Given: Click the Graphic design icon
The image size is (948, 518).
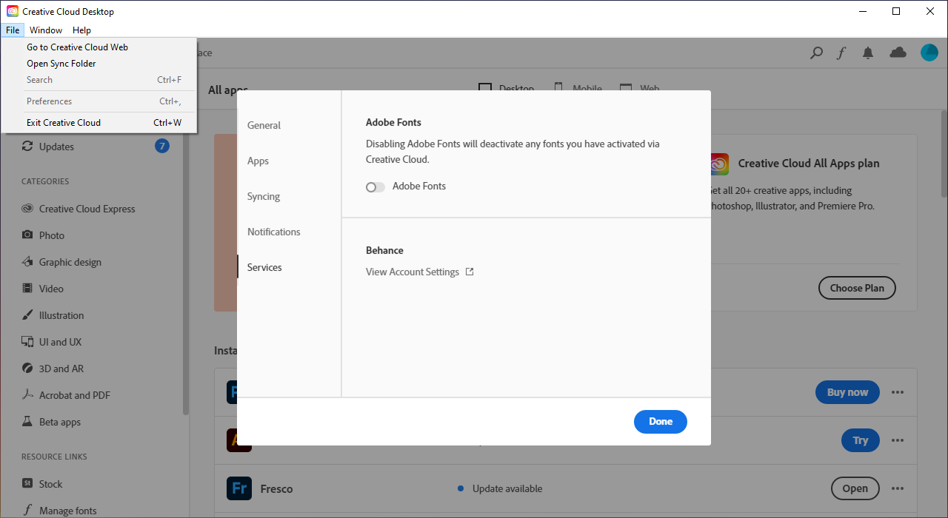Looking at the screenshot, I should coord(27,262).
